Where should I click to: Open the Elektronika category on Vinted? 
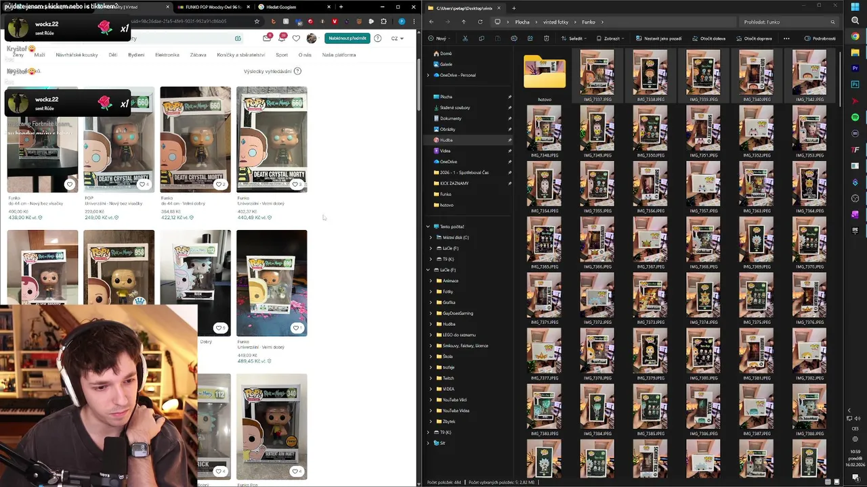point(167,55)
